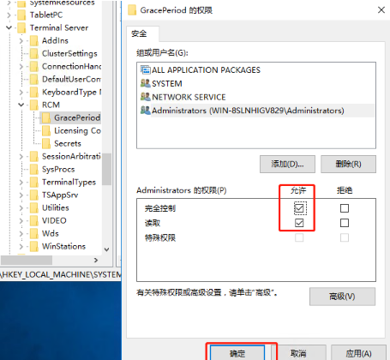Check Deny checkbox for 完全控制
Screen dimensions: 390x360
pos(345,208)
